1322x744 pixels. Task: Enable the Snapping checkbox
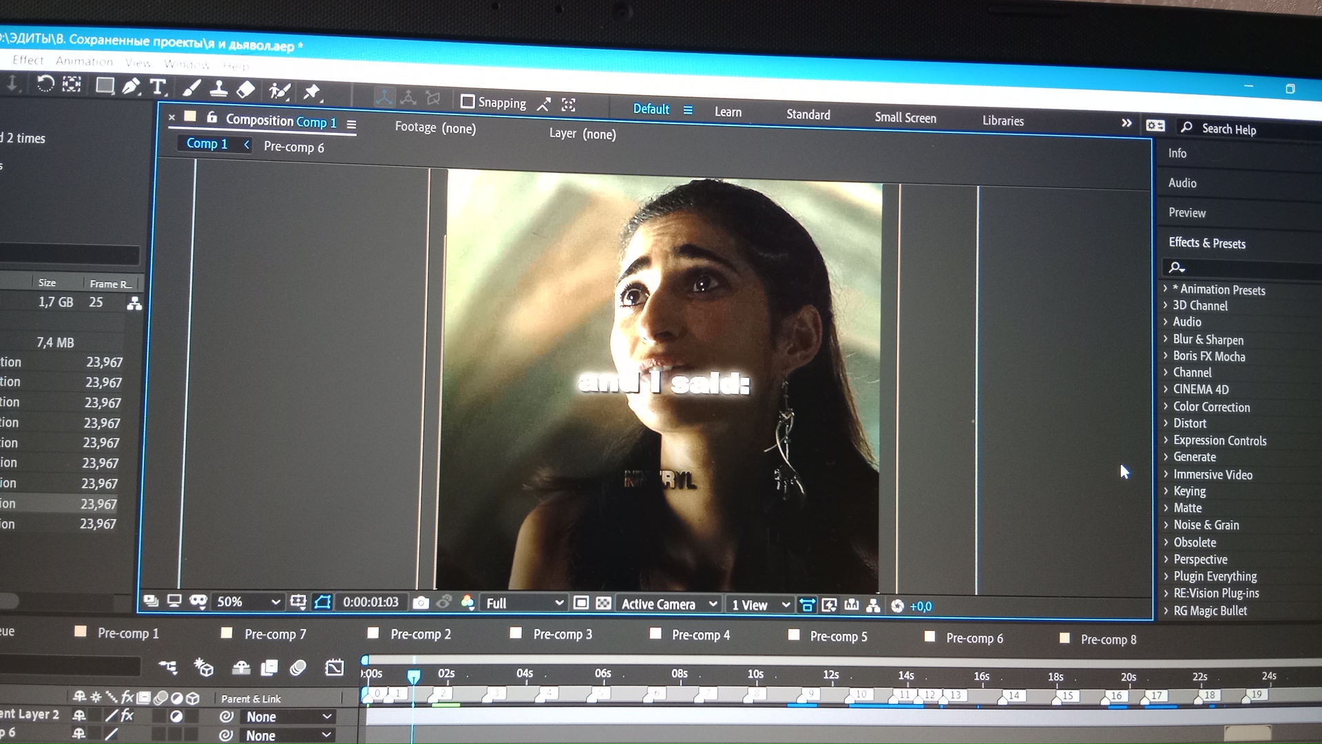(468, 101)
